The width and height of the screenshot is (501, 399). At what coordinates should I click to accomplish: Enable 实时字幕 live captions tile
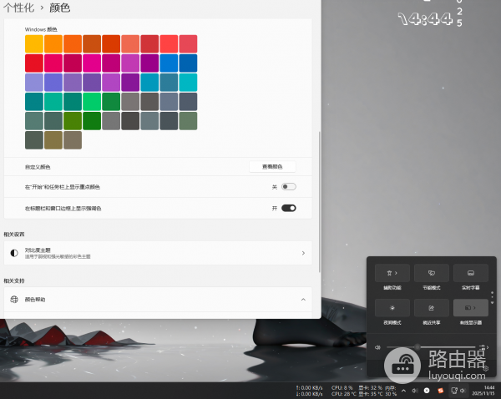click(x=470, y=273)
